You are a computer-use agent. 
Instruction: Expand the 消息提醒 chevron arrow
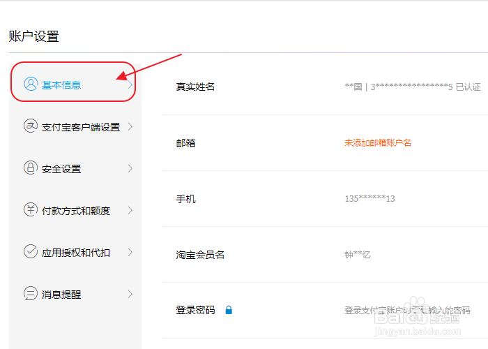pos(130,294)
